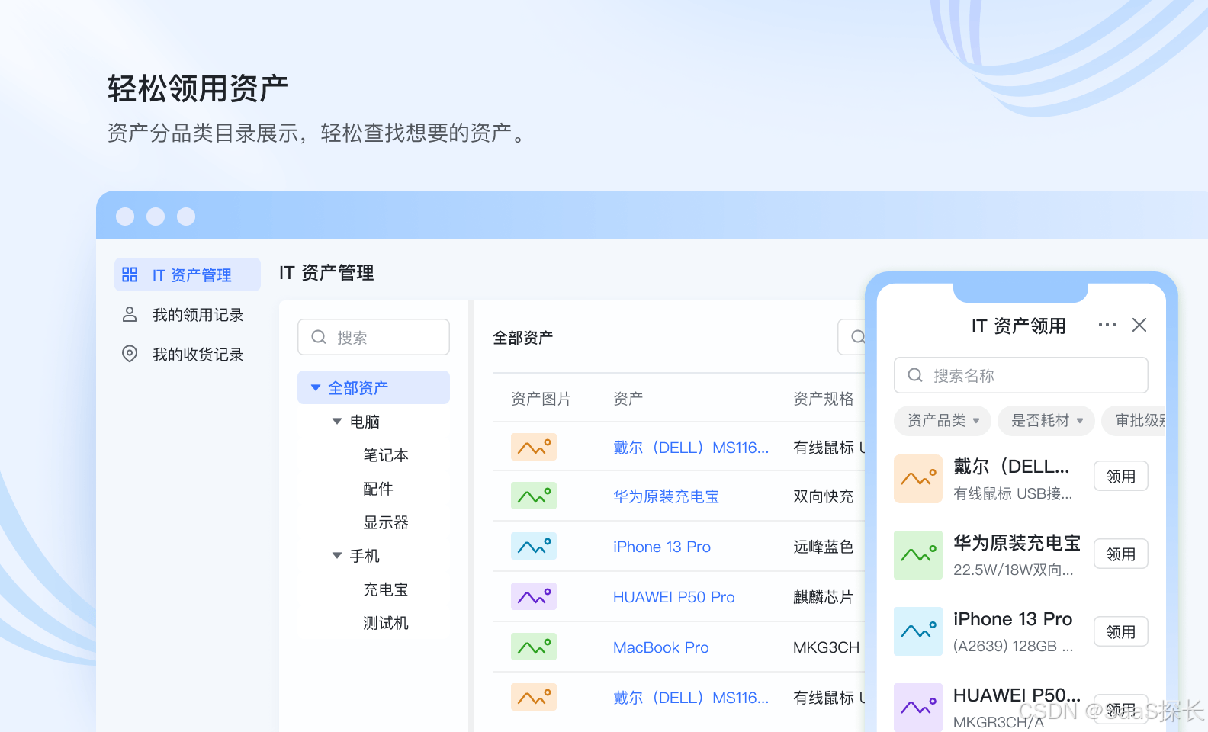Click 领用 for the HUAWEI P50... card
The image size is (1208, 732).
coord(1121,709)
